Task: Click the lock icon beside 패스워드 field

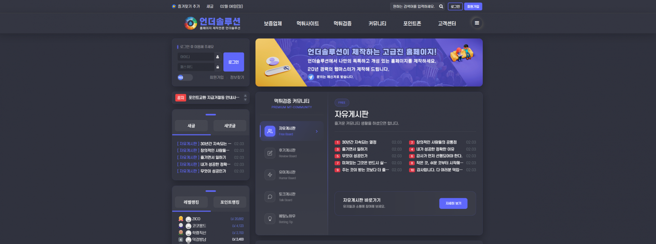Action: point(218,67)
